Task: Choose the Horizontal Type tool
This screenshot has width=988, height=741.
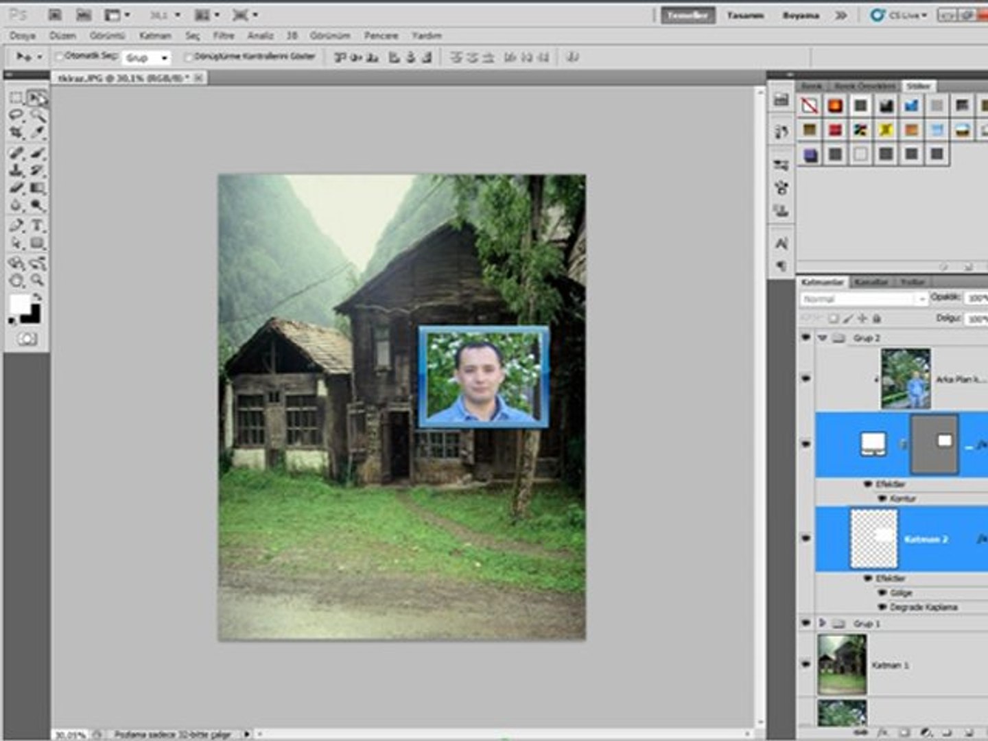Action: pos(37,226)
